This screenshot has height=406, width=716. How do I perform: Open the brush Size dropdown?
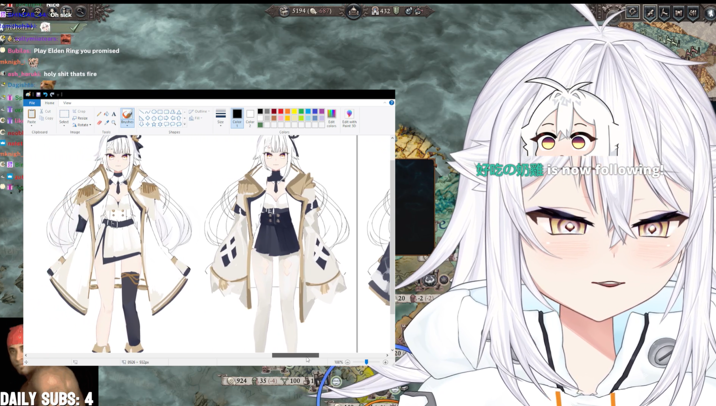[x=221, y=117]
